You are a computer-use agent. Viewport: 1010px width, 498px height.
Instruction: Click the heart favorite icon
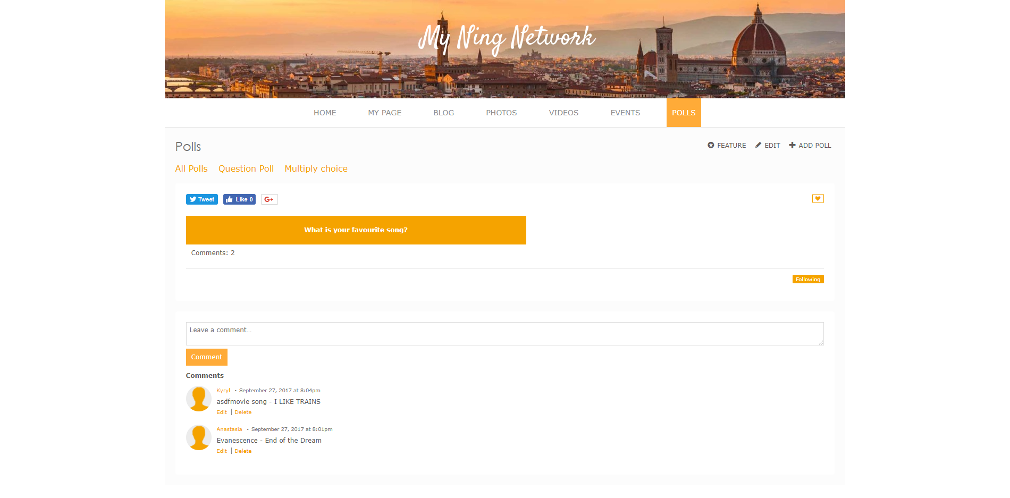click(x=818, y=198)
